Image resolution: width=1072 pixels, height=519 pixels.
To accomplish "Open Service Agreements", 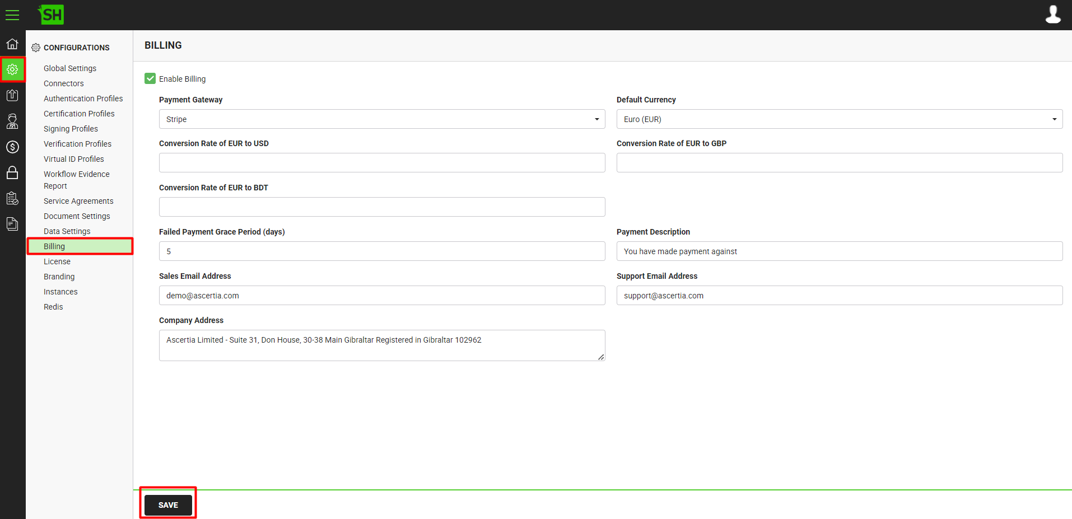I will click(78, 201).
